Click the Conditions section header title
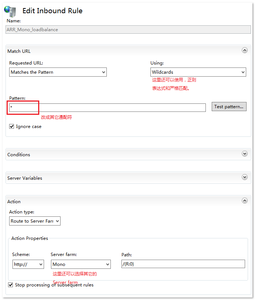The width and height of the screenshot is (255, 300). point(19,154)
